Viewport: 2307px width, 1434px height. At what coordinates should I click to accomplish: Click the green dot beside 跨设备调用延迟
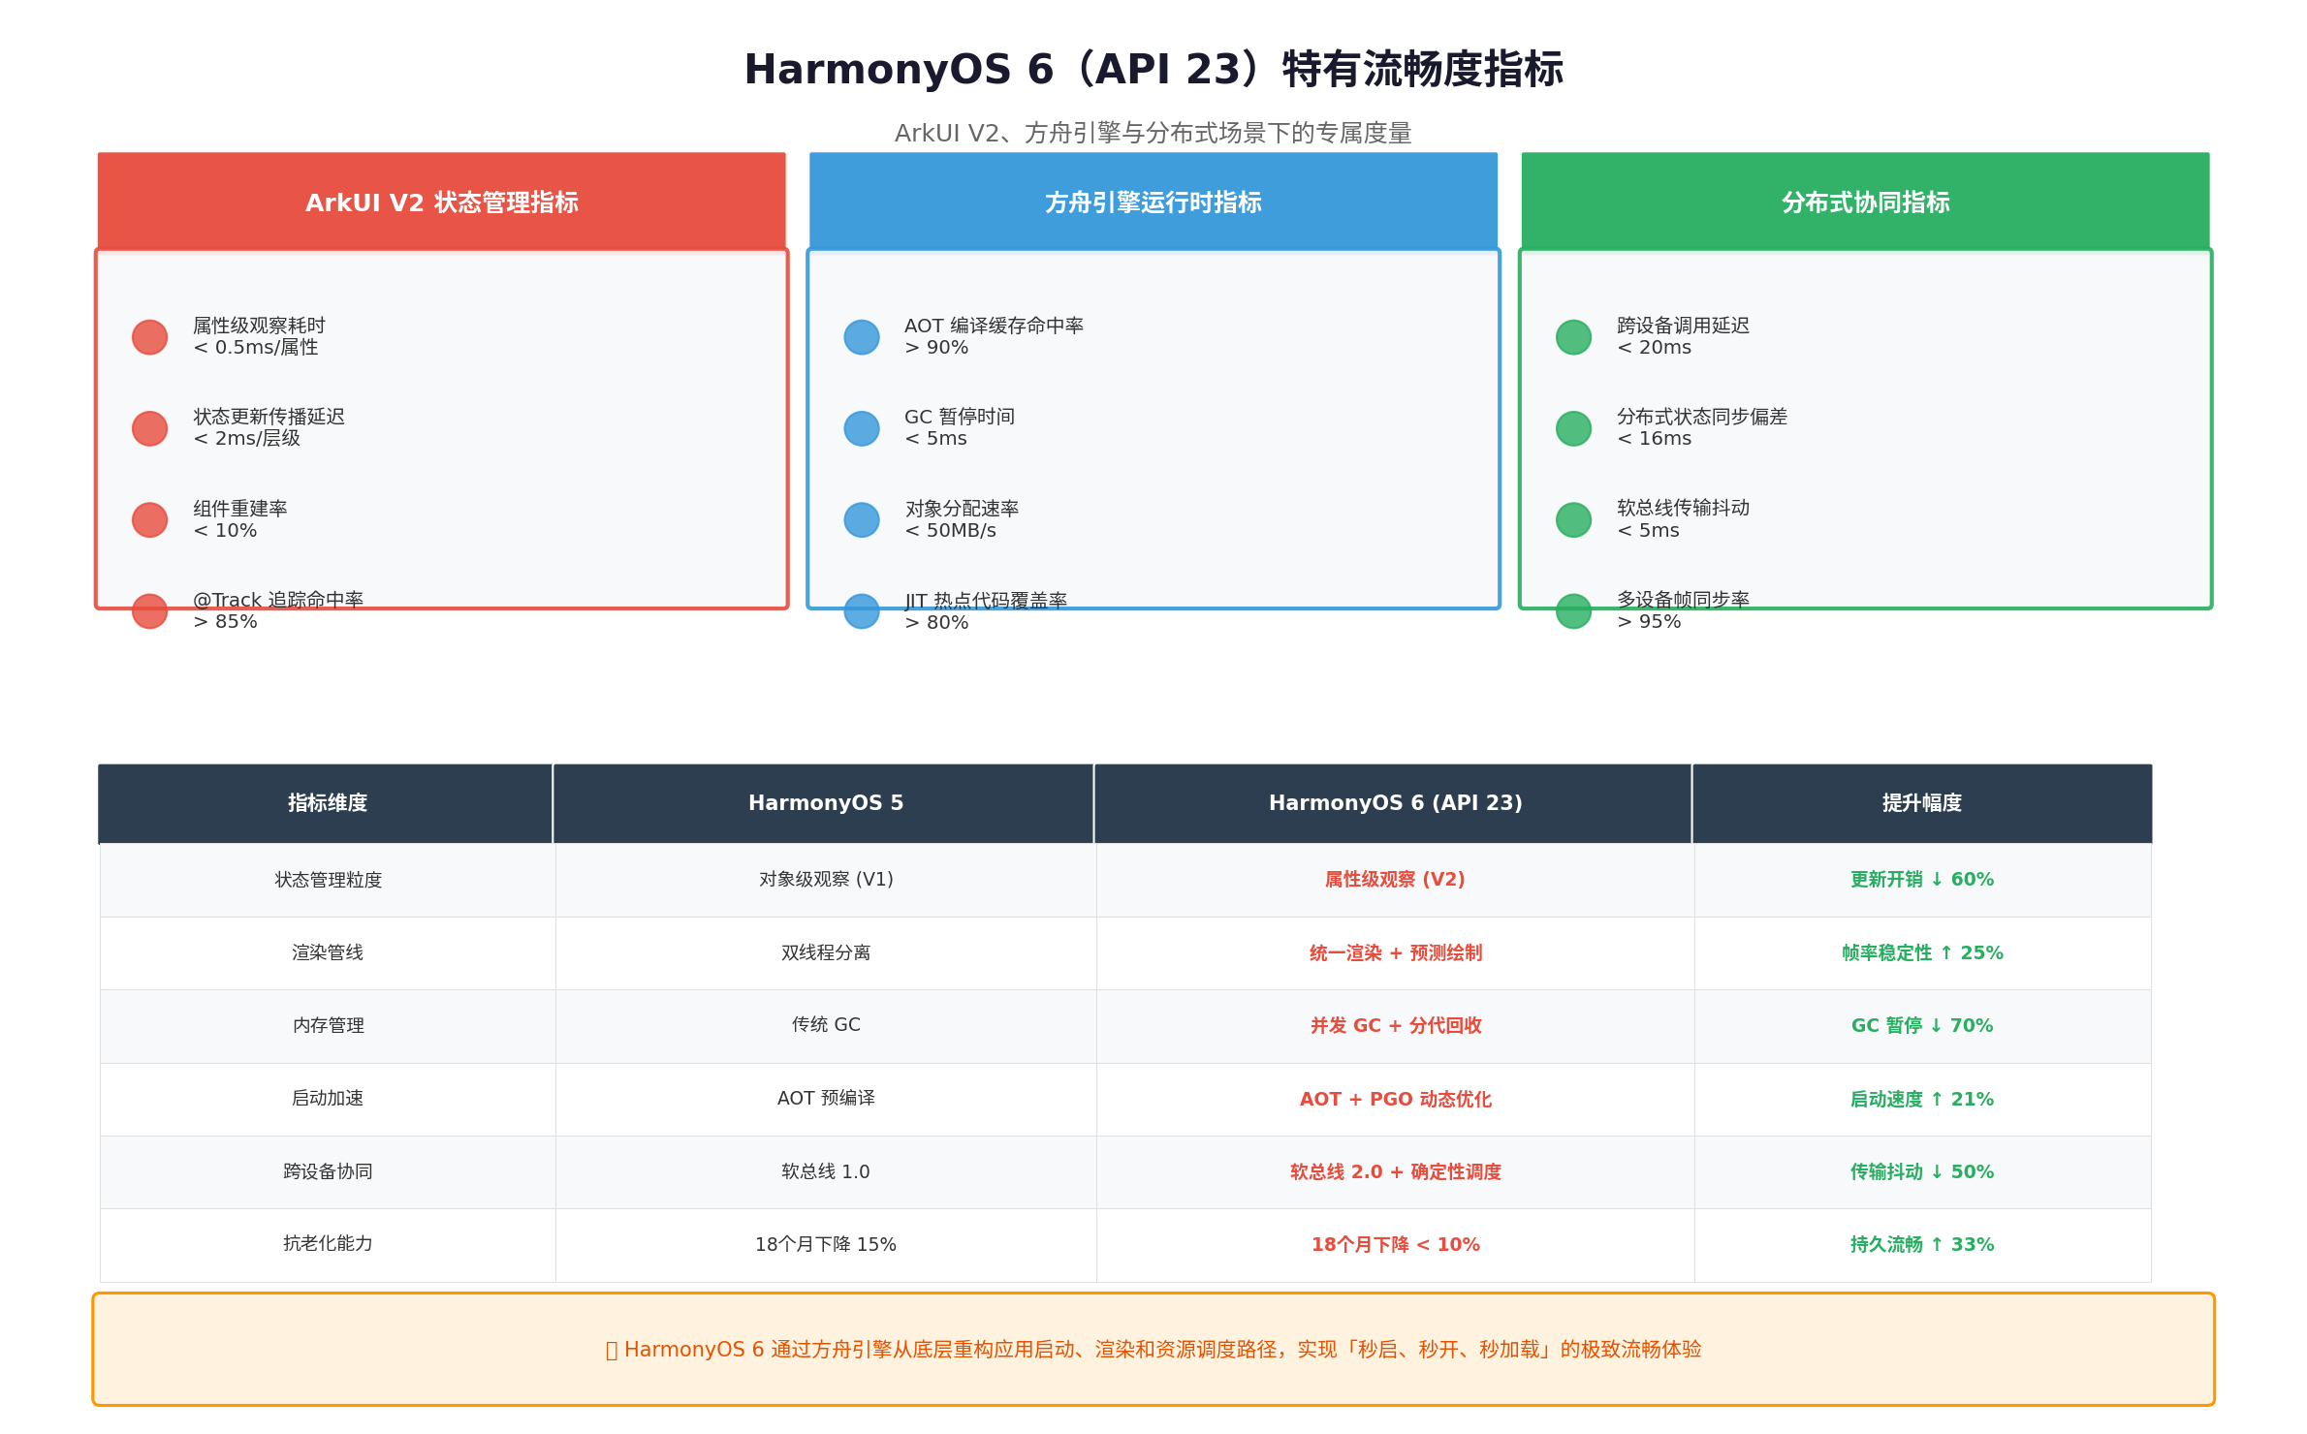(1573, 337)
